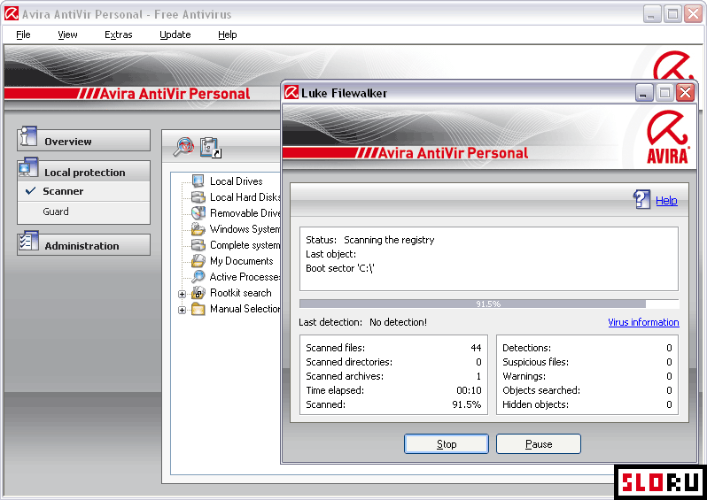707x500 pixels.
Task: Click the My Documents folder icon
Action: coord(198,261)
